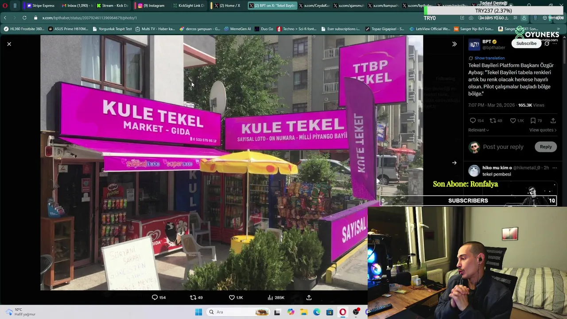The image size is (567, 319).
Task: Open Eser subscriptions bookmark
Action: click(340, 29)
